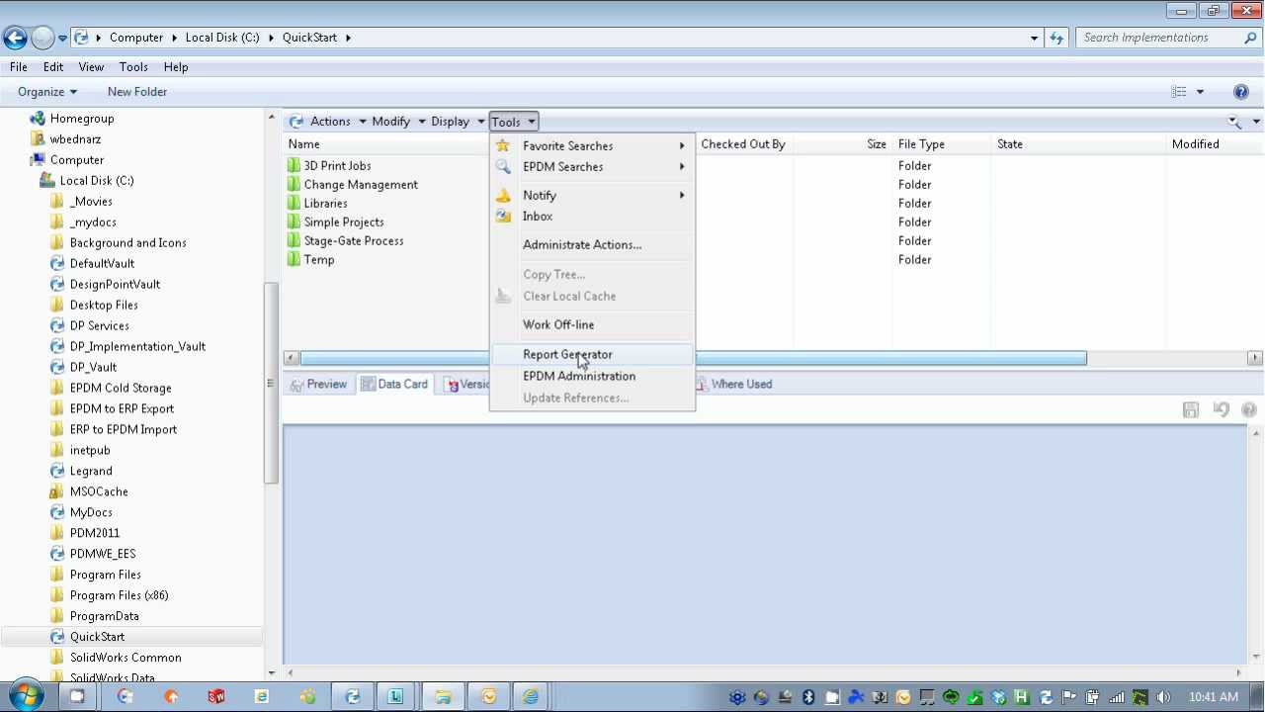Switch to the Where Used tab

click(734, 384)
